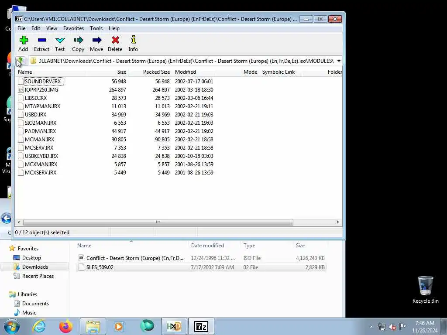Image resolution: width=447 pixels, height=335 pixels.
Task: Open the View menu
Action: tap(52, 28)
